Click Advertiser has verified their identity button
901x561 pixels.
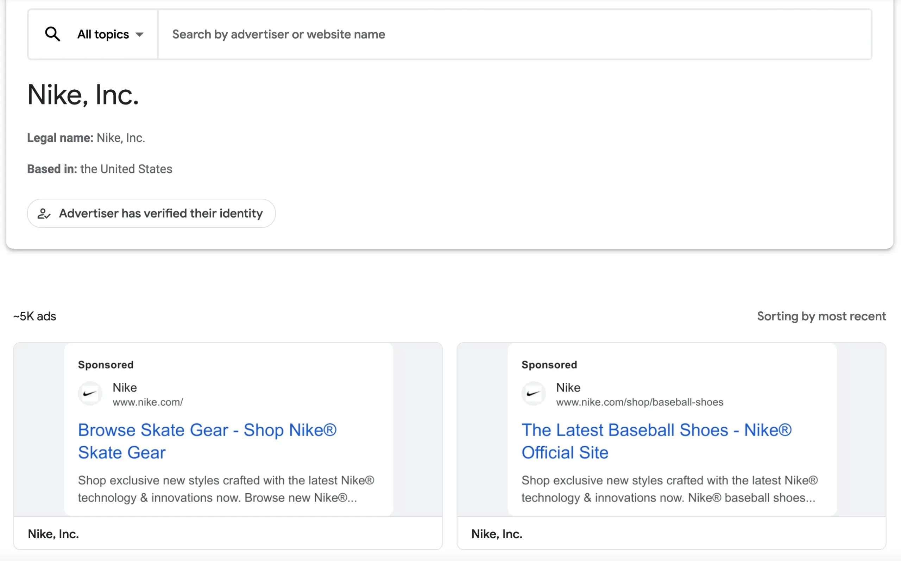click(160, 214)
